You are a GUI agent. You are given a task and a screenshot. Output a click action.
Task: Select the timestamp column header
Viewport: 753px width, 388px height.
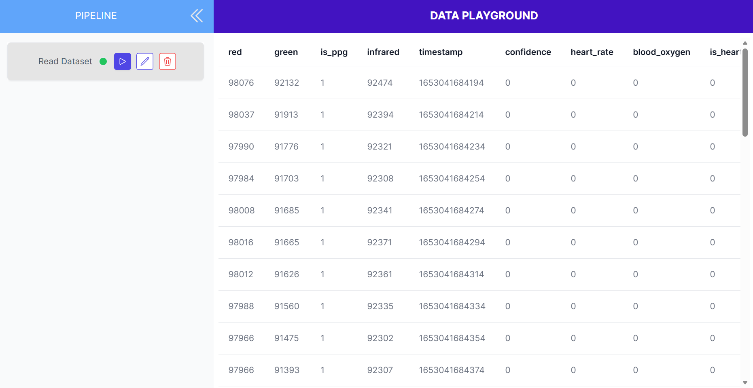[441, 52]
